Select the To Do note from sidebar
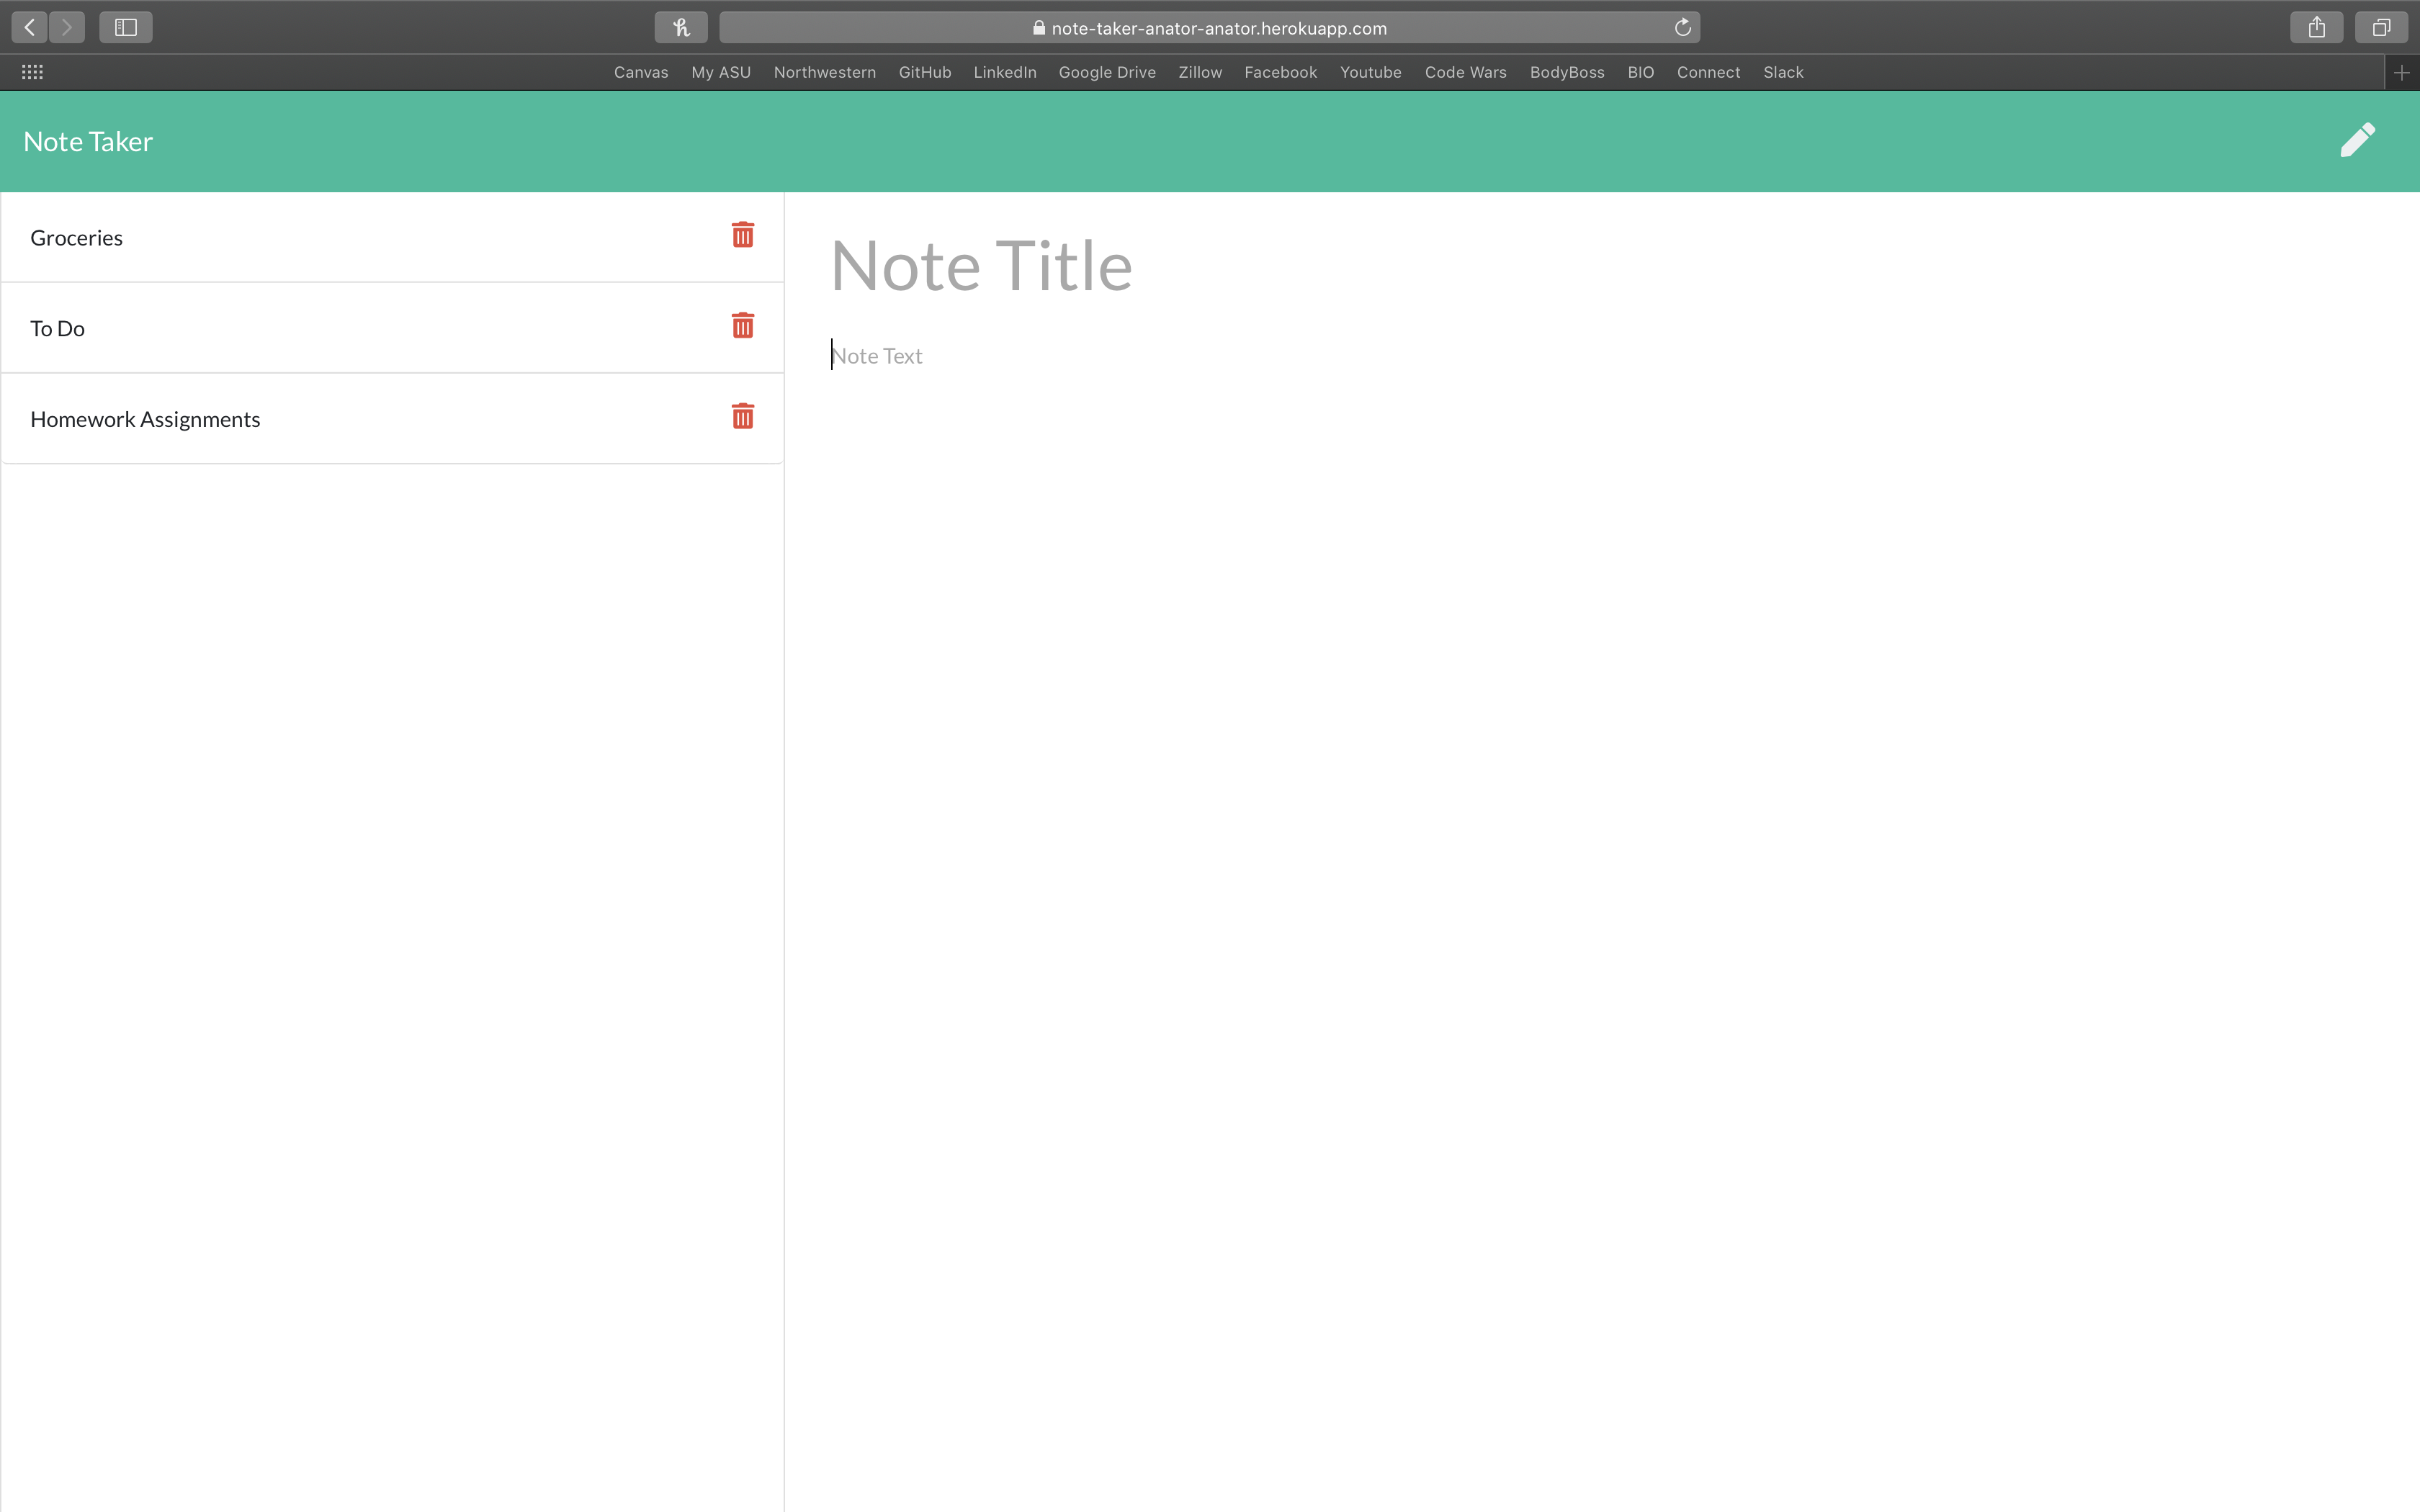2420x1512 pixels. (58, 328)
